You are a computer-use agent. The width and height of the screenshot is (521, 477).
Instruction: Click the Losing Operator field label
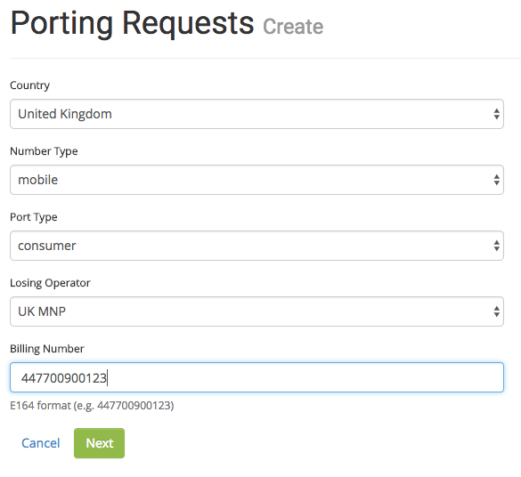point(50,283)
